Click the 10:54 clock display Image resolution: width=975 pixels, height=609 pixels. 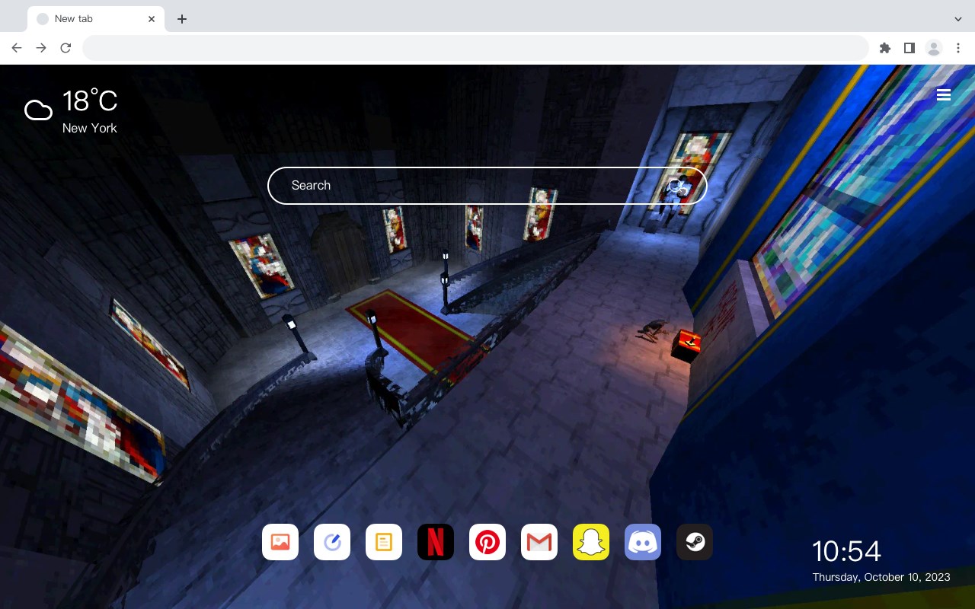pos(846,551)
